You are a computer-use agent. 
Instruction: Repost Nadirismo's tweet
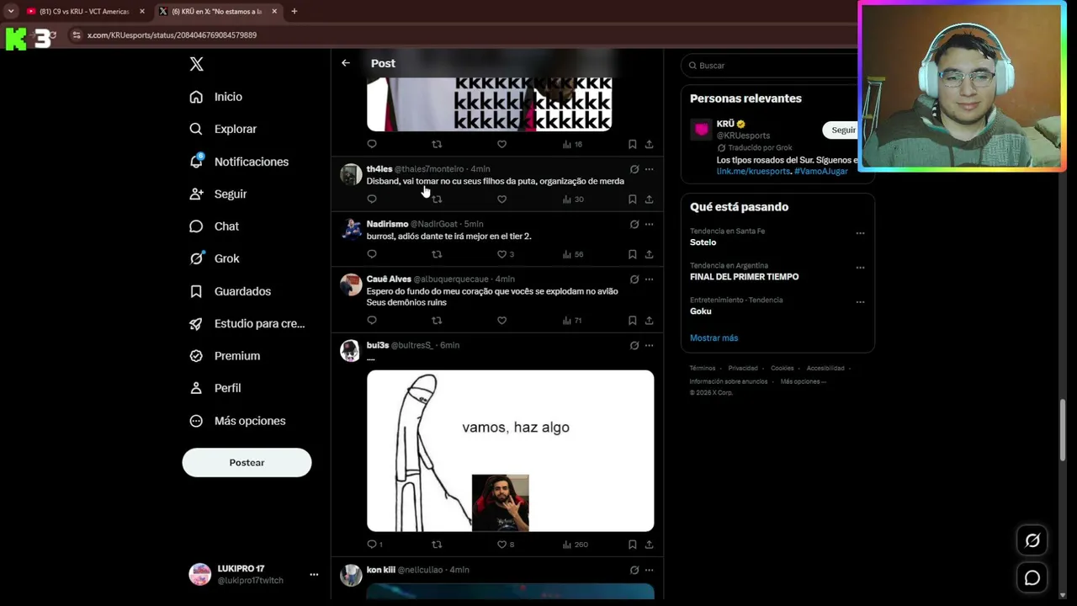437,254
